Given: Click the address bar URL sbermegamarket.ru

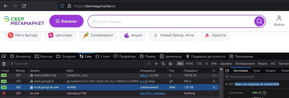Looking at the screenshot, I should pyautogui.click(x=95, y=6).
